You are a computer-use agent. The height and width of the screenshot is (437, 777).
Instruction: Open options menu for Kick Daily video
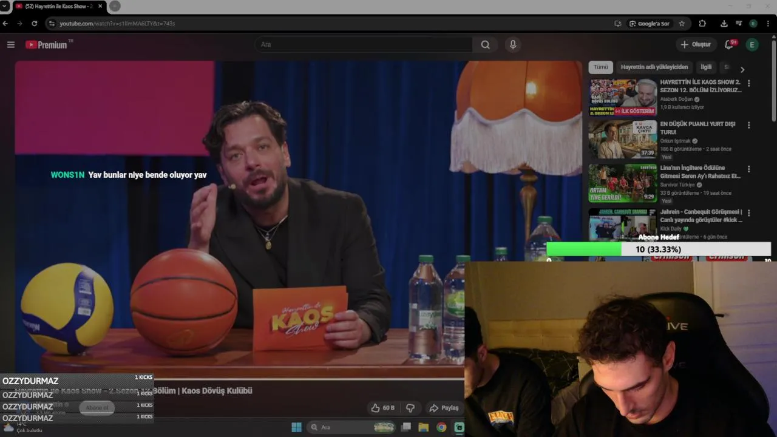click(x=748, y=213)
